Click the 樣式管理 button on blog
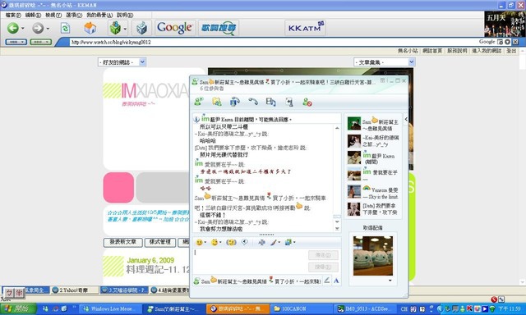526x315 pixels. coord(160,242)
